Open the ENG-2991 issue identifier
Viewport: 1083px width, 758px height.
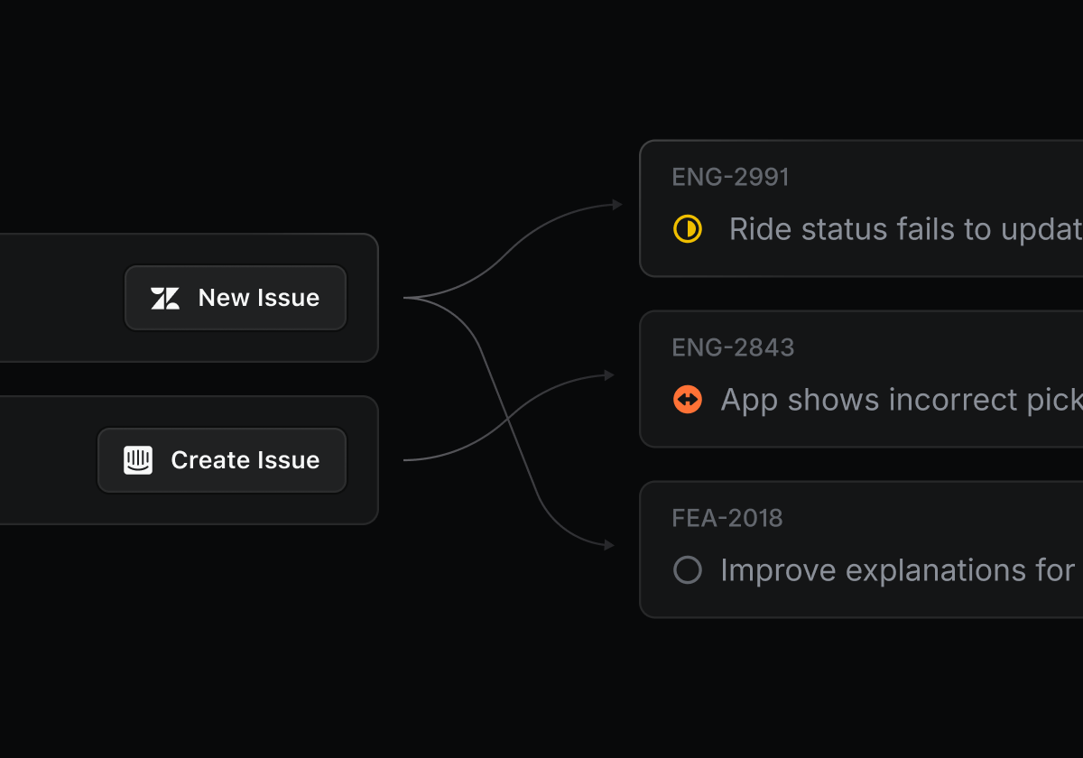[730, 177]
